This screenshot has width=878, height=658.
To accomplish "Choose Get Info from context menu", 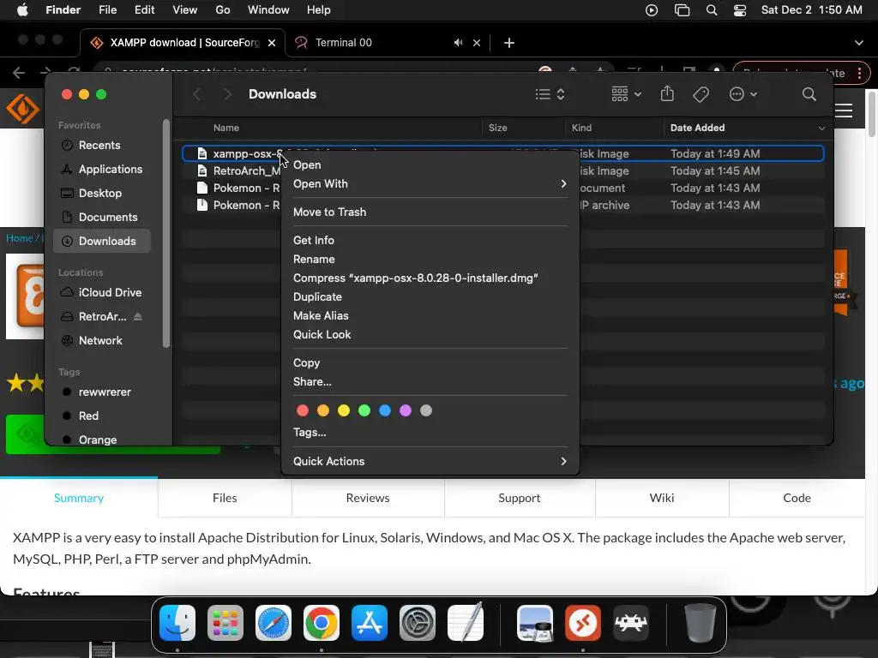I will pos(430,240).
